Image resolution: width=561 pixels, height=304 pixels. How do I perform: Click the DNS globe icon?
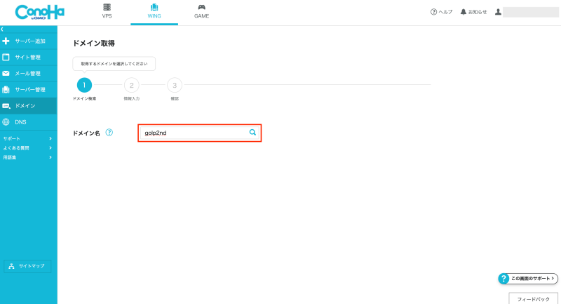point(6,122)
